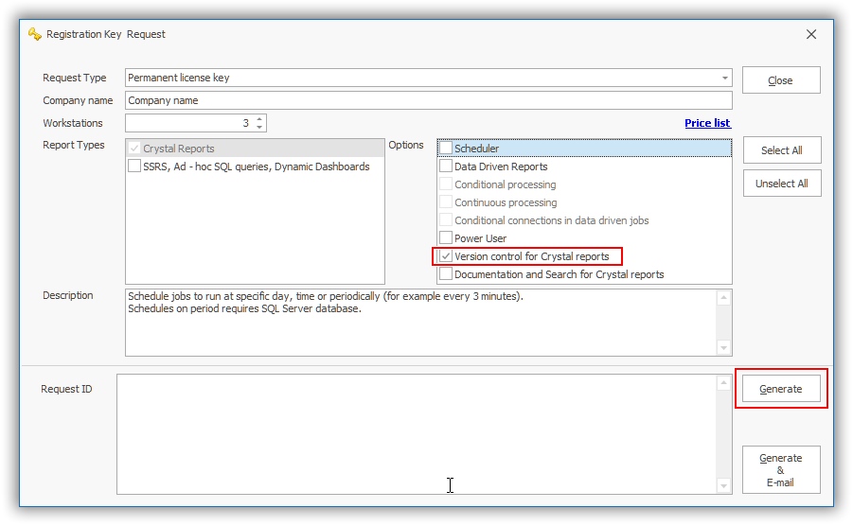
Task: Click the Unselect All button
Action: (781, 184)
